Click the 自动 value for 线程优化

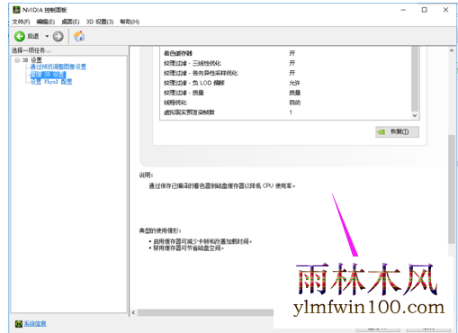coord(295,103)
